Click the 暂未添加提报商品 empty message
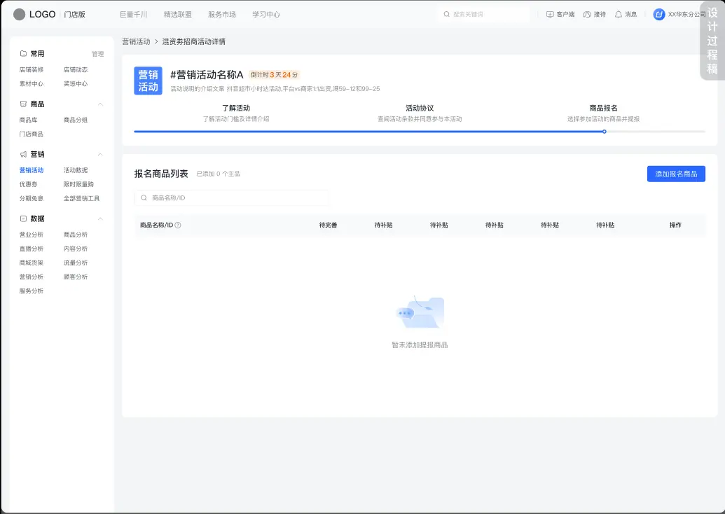The height and width of the screenshot is (514, 725). click(x=420, y=345)
